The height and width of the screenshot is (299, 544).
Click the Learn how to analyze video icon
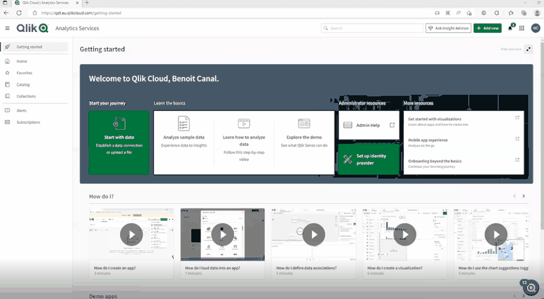(244, 123)
